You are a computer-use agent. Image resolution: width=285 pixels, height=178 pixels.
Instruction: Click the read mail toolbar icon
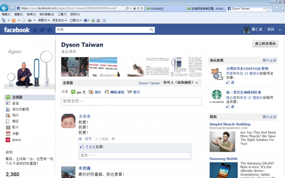point(23,20)
